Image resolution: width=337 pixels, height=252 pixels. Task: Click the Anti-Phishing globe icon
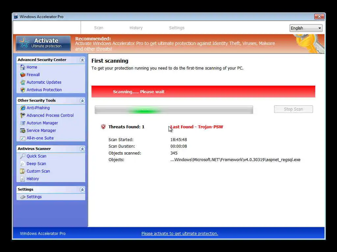coord(23,108)
